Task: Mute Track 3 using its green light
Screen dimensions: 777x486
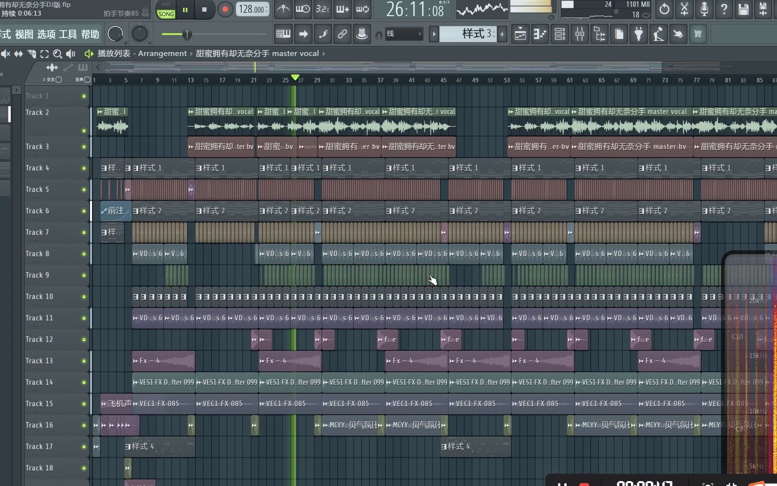Action: pos(84,147)
